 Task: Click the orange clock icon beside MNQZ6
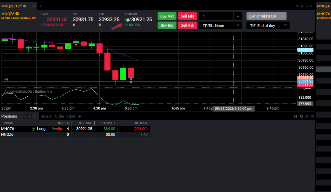(17, 14)
